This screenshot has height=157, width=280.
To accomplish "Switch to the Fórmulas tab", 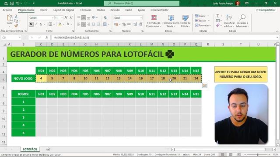I will (86, 10).
